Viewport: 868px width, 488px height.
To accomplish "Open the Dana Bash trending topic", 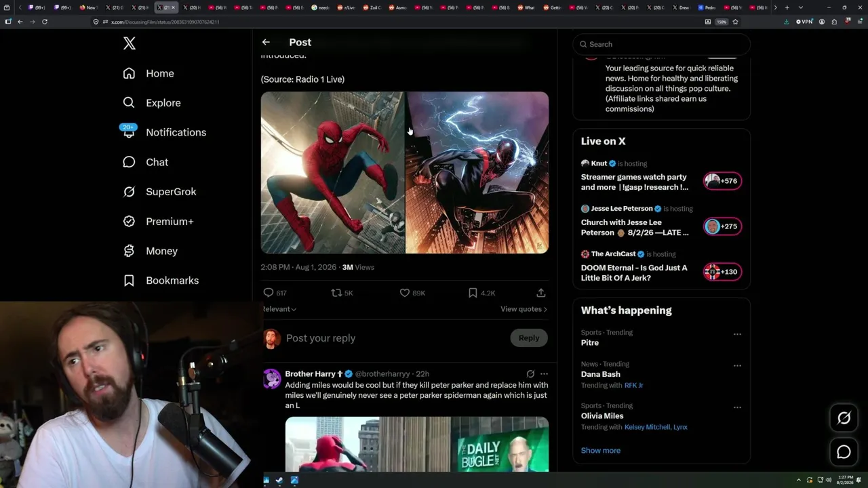I will 601,374.
